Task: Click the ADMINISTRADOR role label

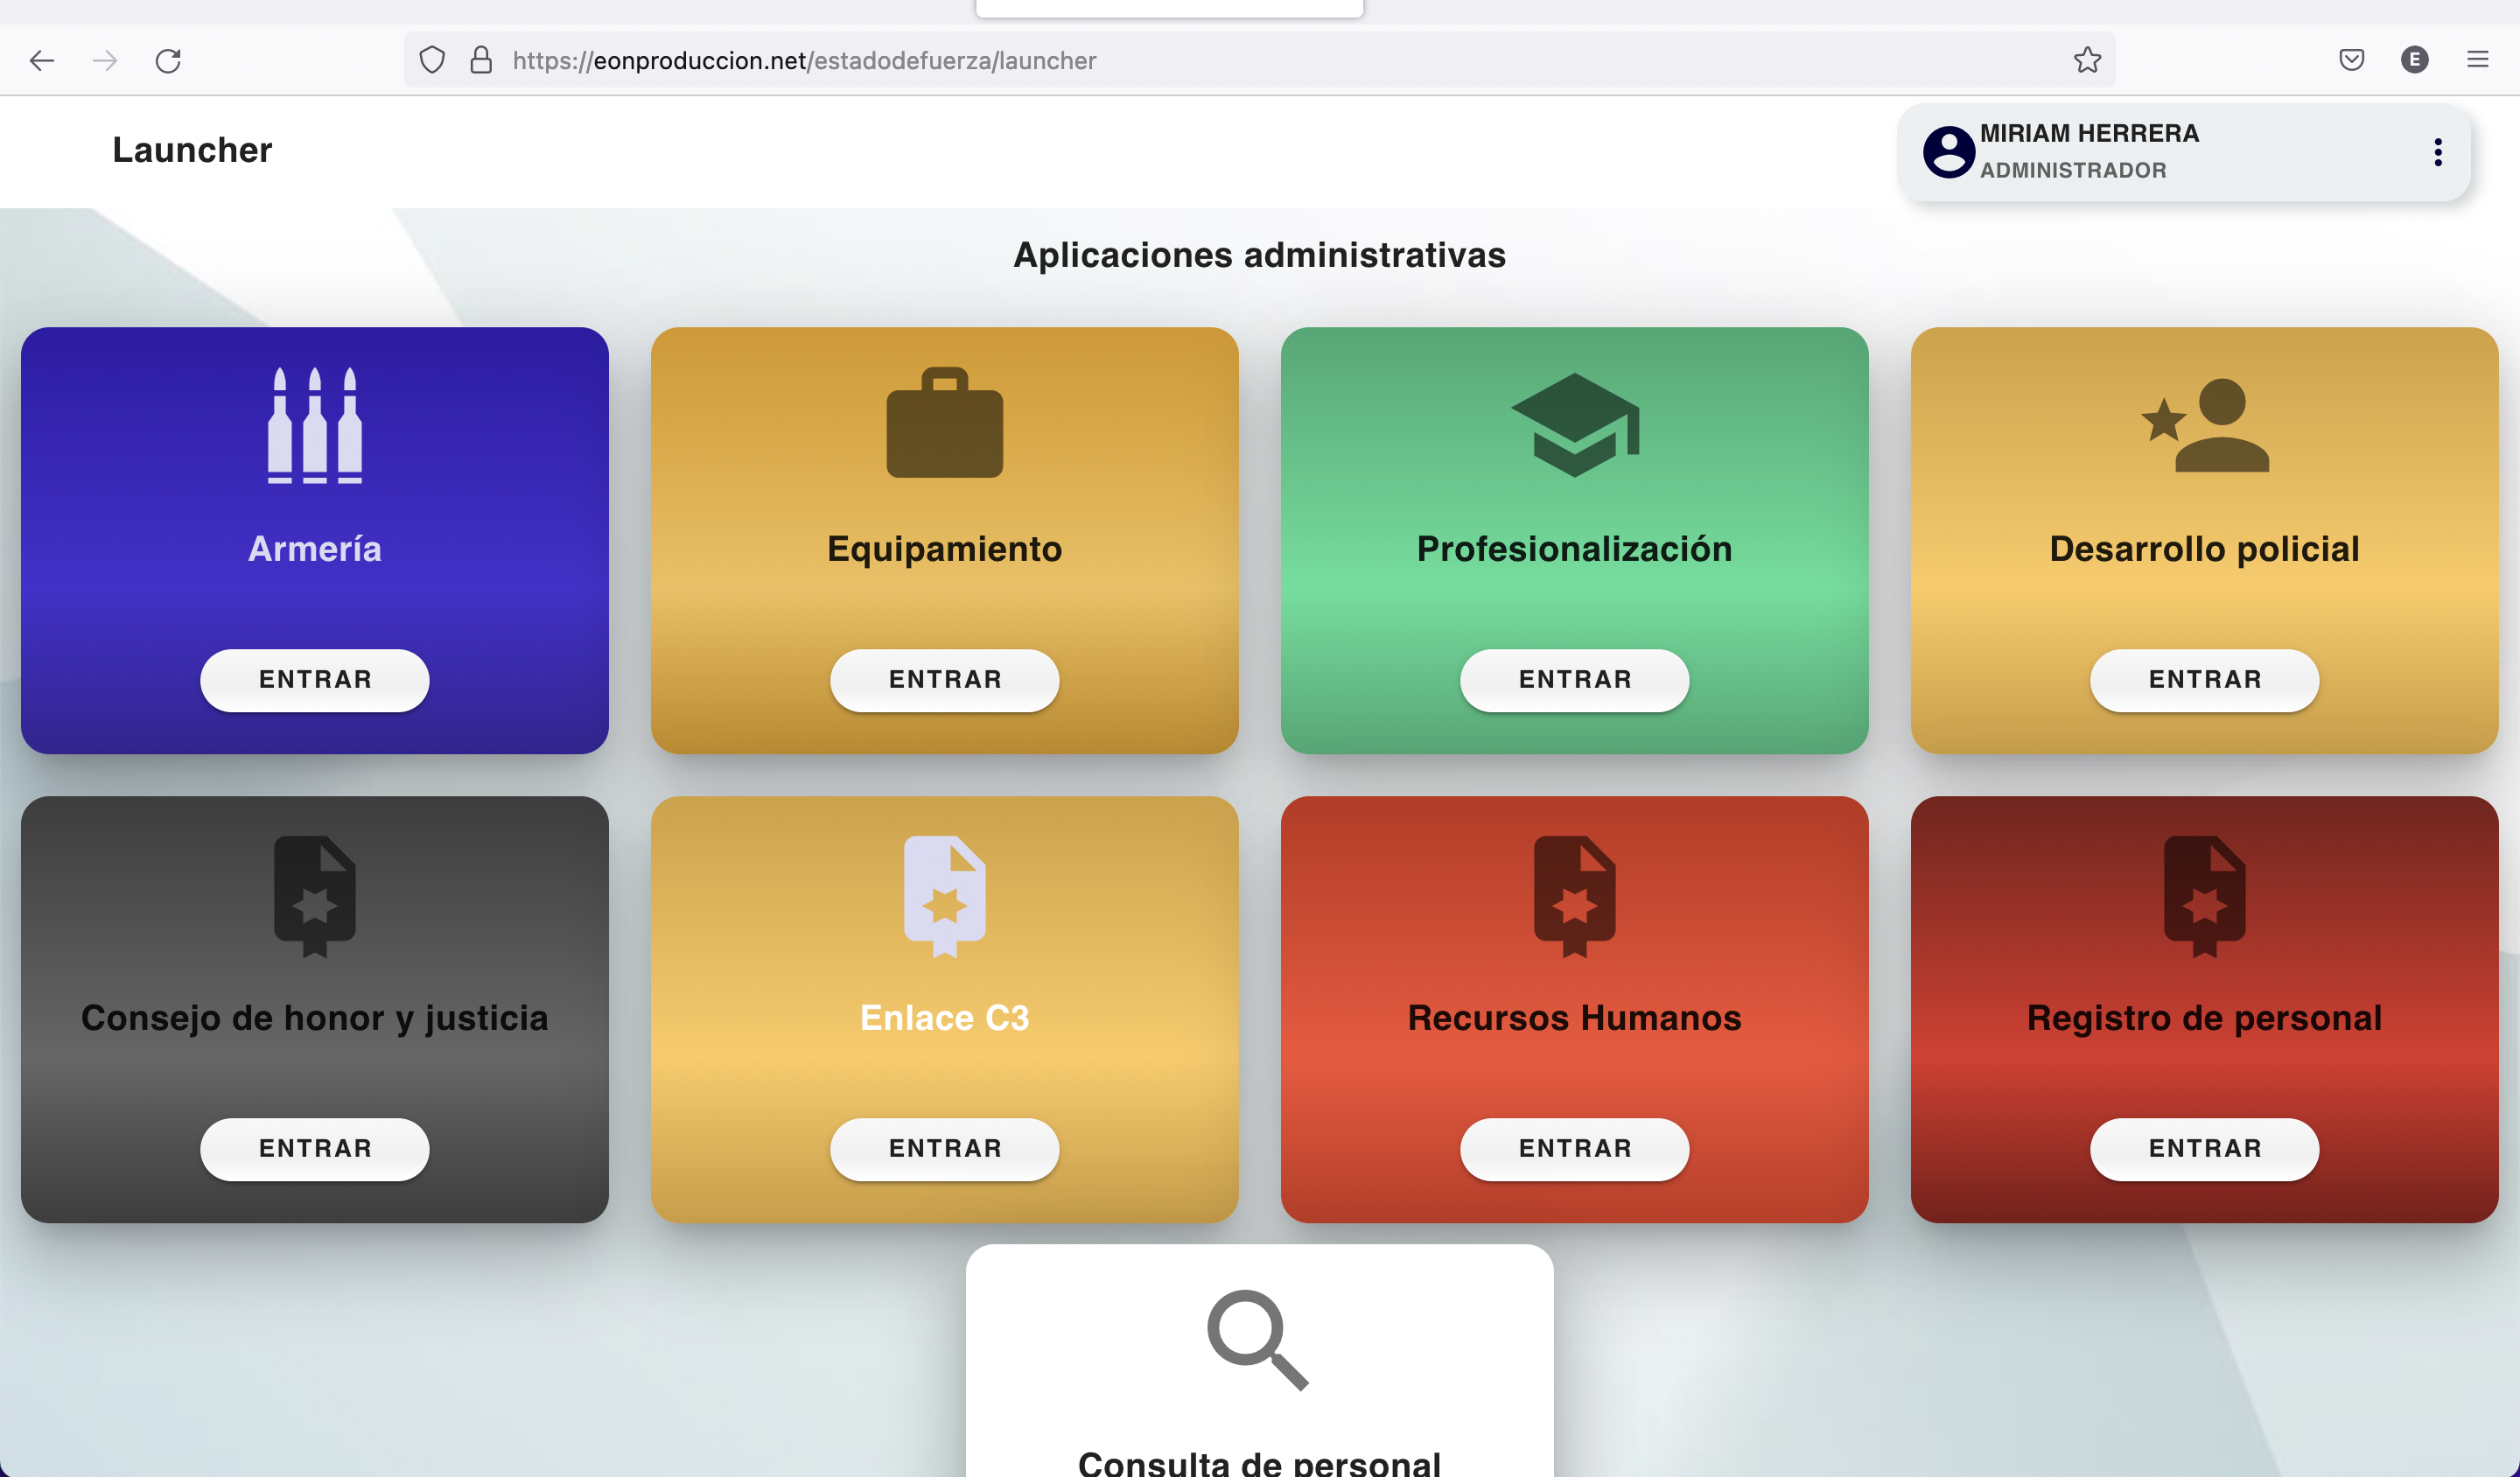Action: pyautogui.click(x=2073, y=170)
